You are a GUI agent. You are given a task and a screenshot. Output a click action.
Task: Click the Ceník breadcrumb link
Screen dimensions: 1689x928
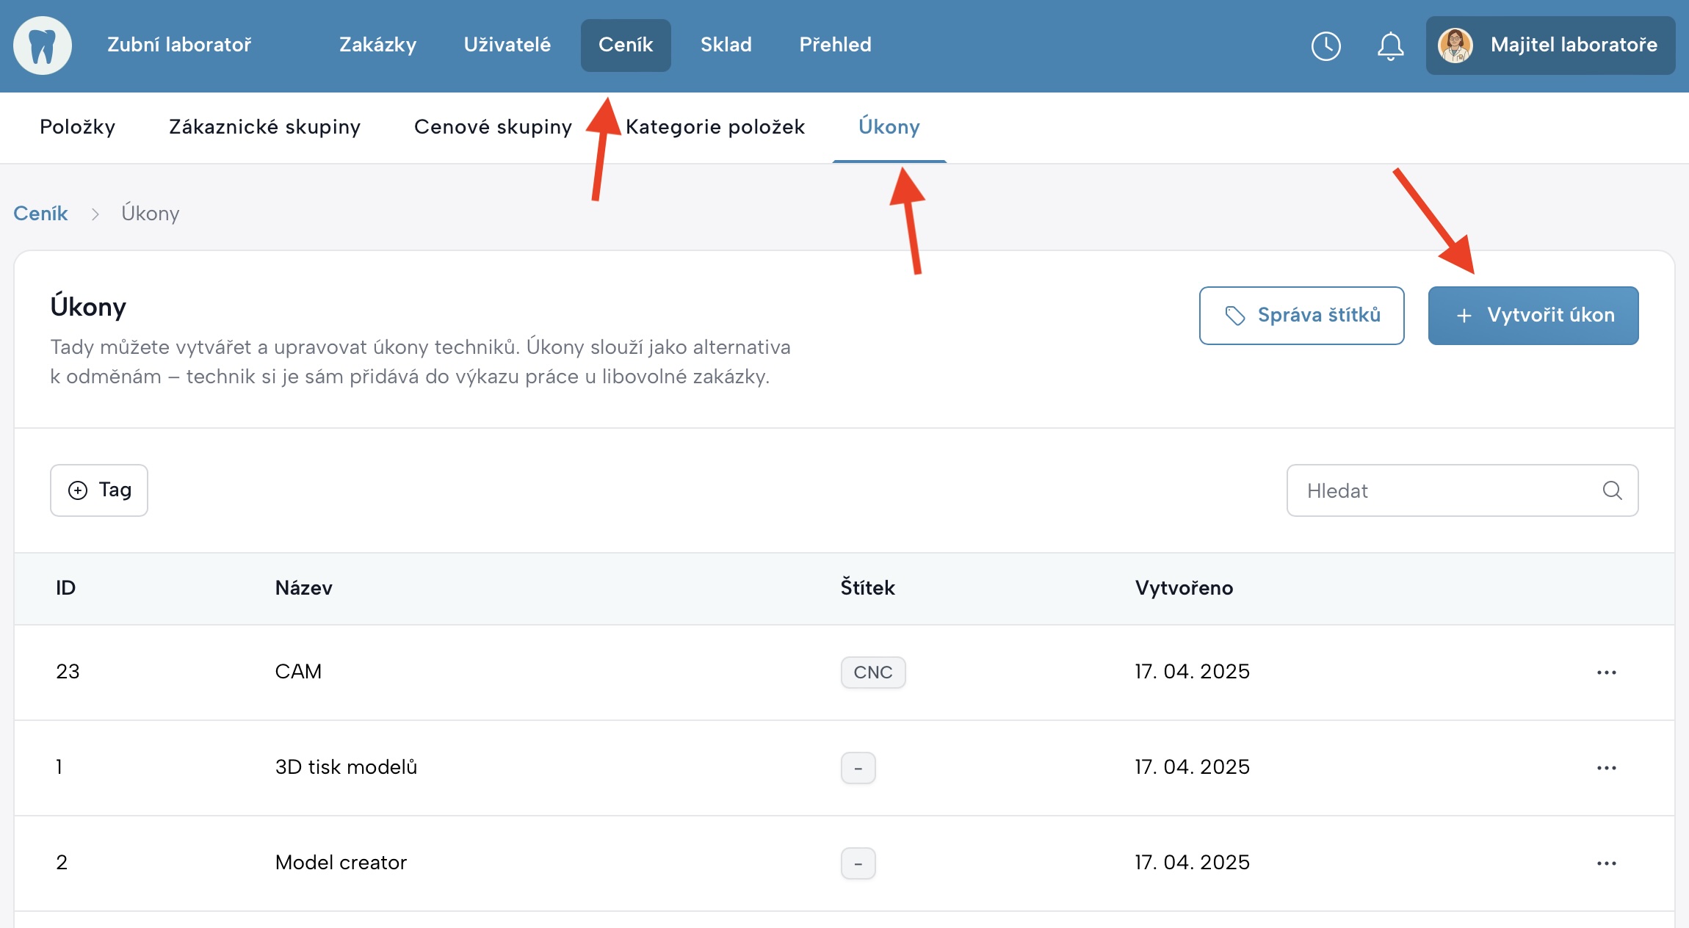(x=40, y=214)
